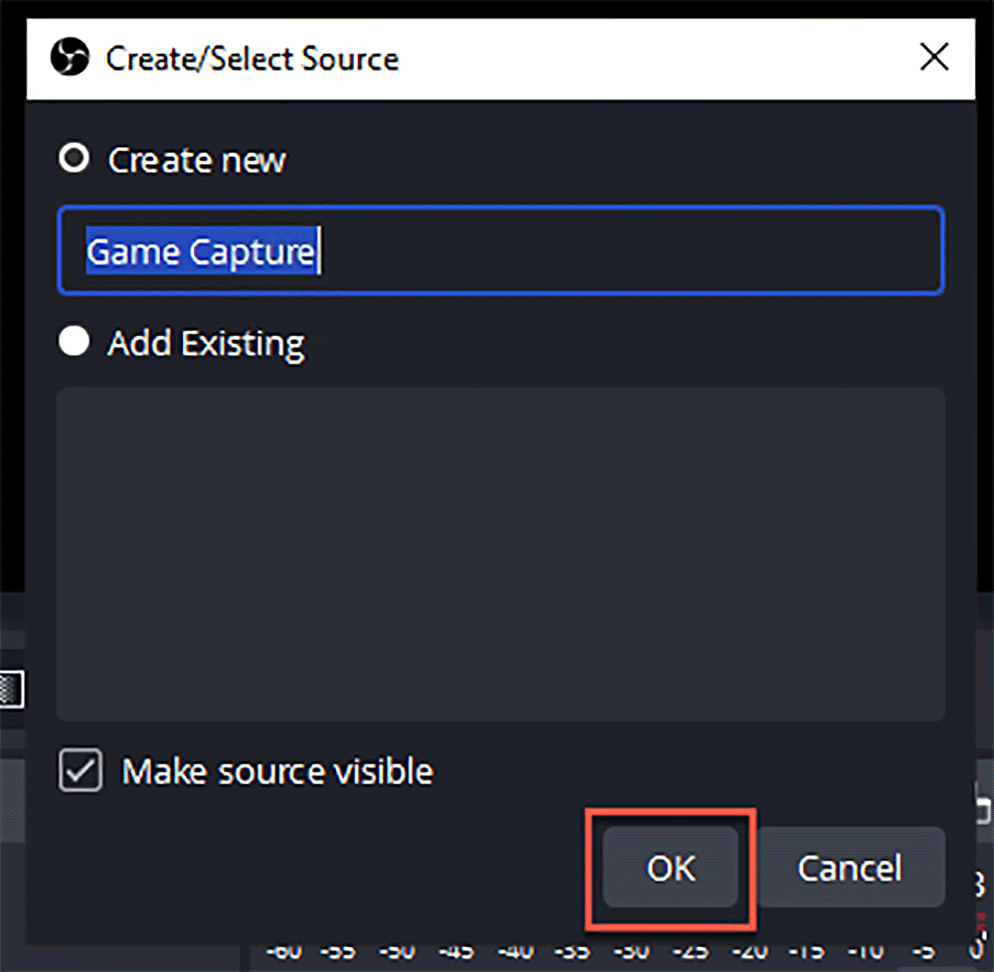Confirm the new source with OK

click(671, 868)
